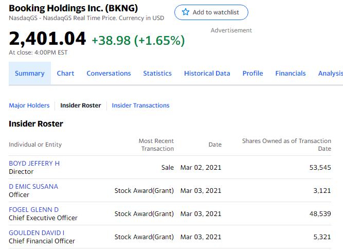Switch to the Chart tab
Viewport: 343px width, 250px height.
(x=65, y=73)
